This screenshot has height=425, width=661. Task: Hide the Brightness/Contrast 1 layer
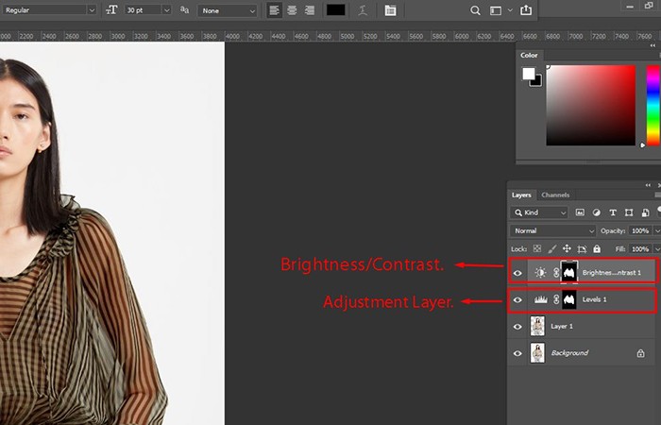pyautogui.click(x=517, y=273)
